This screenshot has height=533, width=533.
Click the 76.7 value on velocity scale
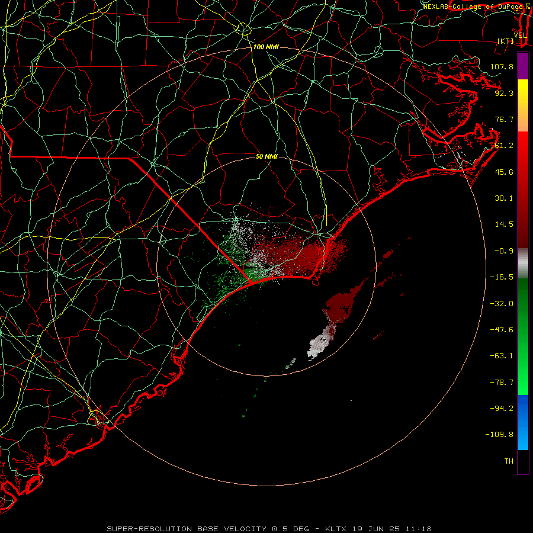[x=504, y=119]
